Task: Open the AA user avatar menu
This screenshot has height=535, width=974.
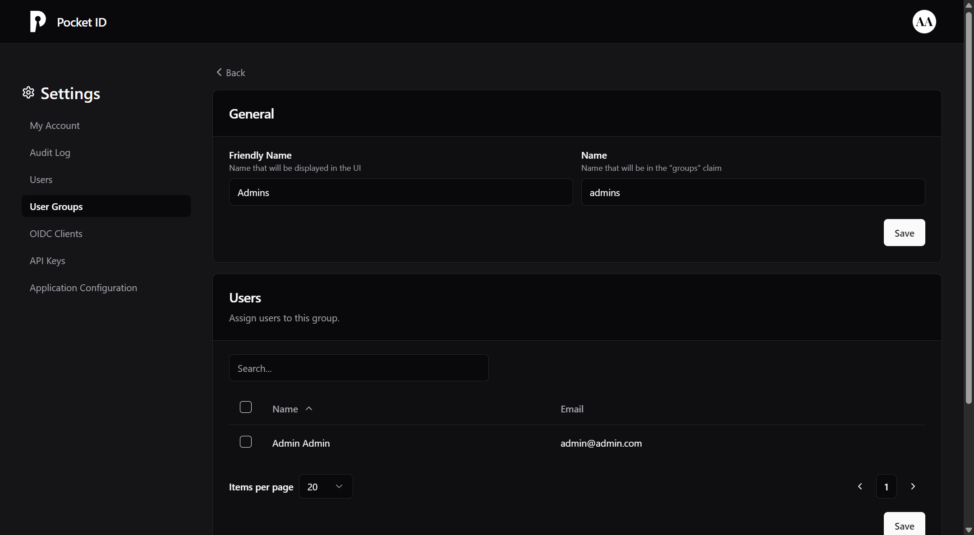Action: [924, 22]
